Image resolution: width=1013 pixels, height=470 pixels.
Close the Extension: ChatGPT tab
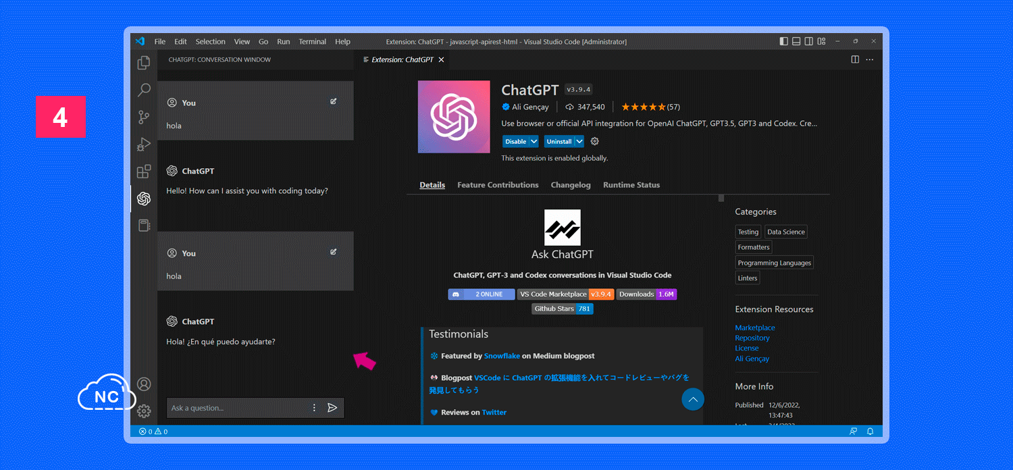442,59
